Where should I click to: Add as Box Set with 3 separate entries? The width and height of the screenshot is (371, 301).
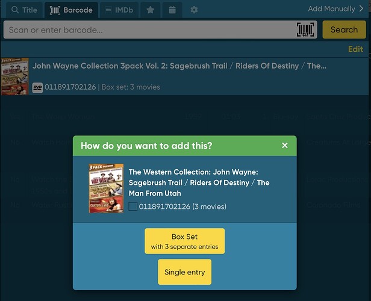(184, 241)
